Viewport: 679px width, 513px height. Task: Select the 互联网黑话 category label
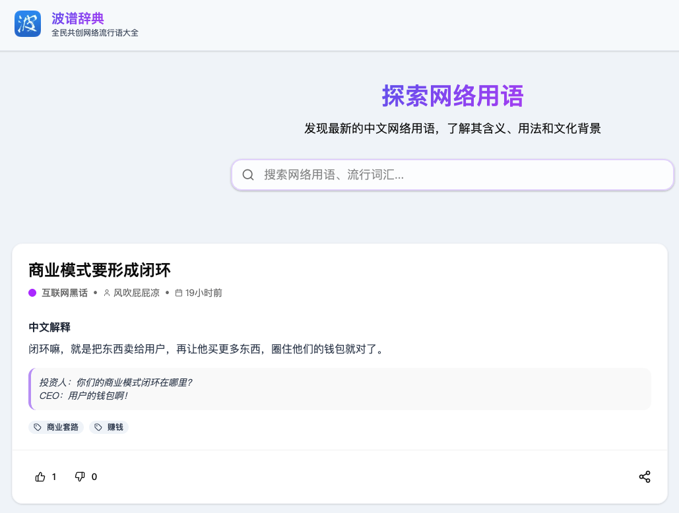65,293
